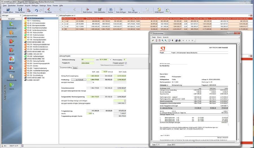Open Kostenkontrolle in the navigation sidebar
The height and width of the screenshot is (148, 254).
pos(12,78)
